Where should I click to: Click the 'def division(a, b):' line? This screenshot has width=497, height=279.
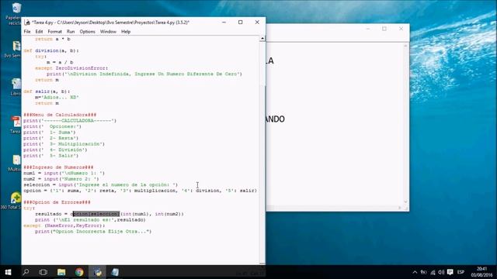[x=51, y=50]
